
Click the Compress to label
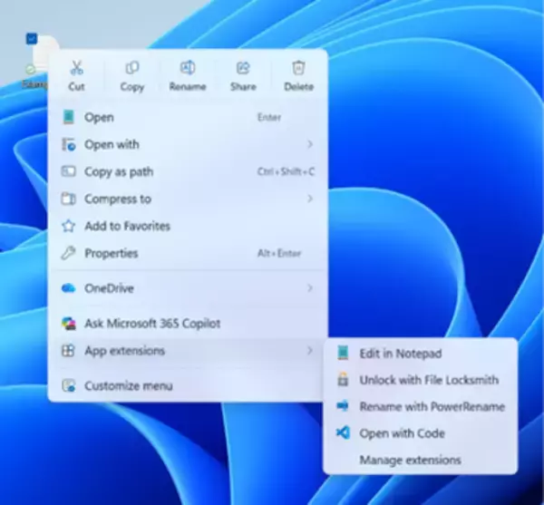point(118,199)
